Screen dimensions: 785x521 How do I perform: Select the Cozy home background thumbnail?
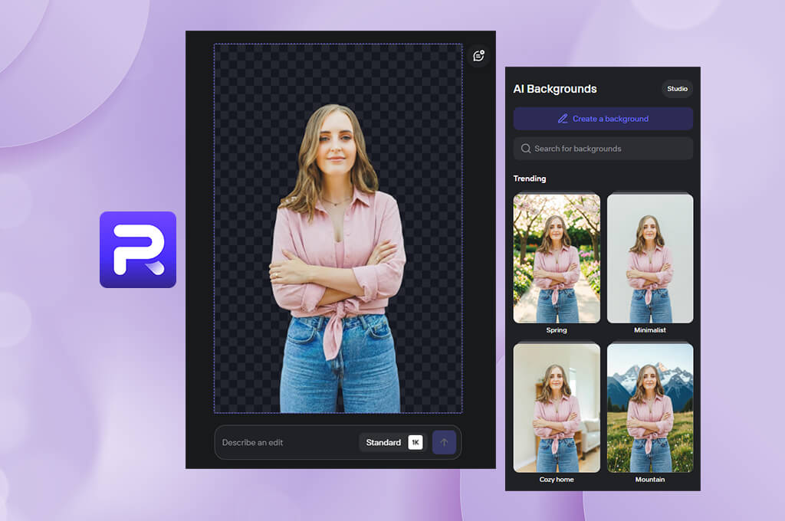[557, 408]
